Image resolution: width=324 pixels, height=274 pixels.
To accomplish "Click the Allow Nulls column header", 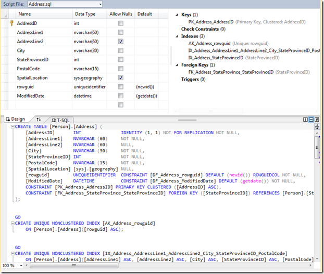I will (121, 14).
